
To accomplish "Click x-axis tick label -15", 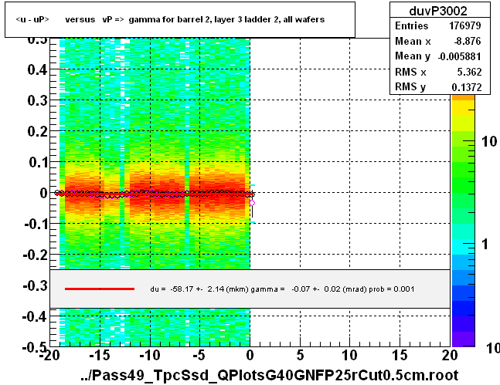I will click(x=100, y=355).
